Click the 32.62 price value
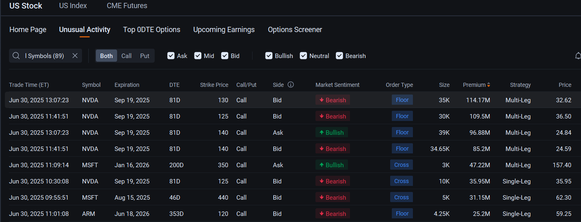Screen dimensions: 581x222 coord(564,100)
